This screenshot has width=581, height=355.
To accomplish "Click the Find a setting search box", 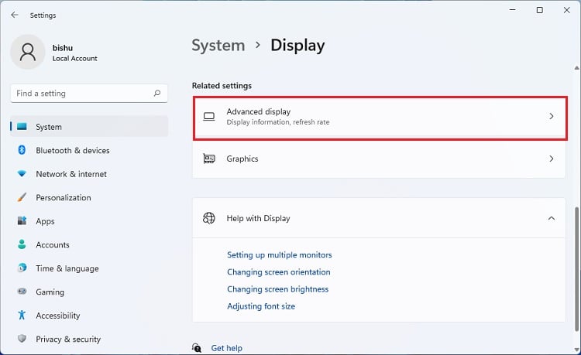I will pyautogui.click(x=81, y=94).
